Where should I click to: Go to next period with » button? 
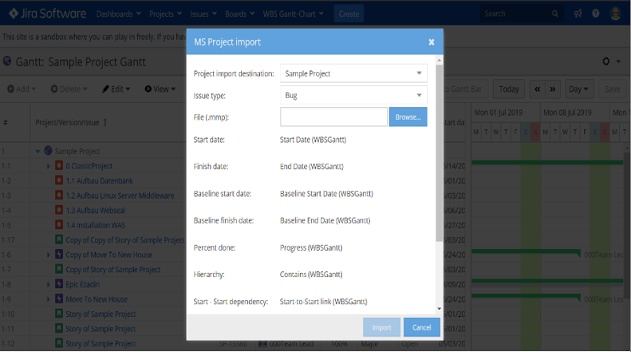coord(553,89)
